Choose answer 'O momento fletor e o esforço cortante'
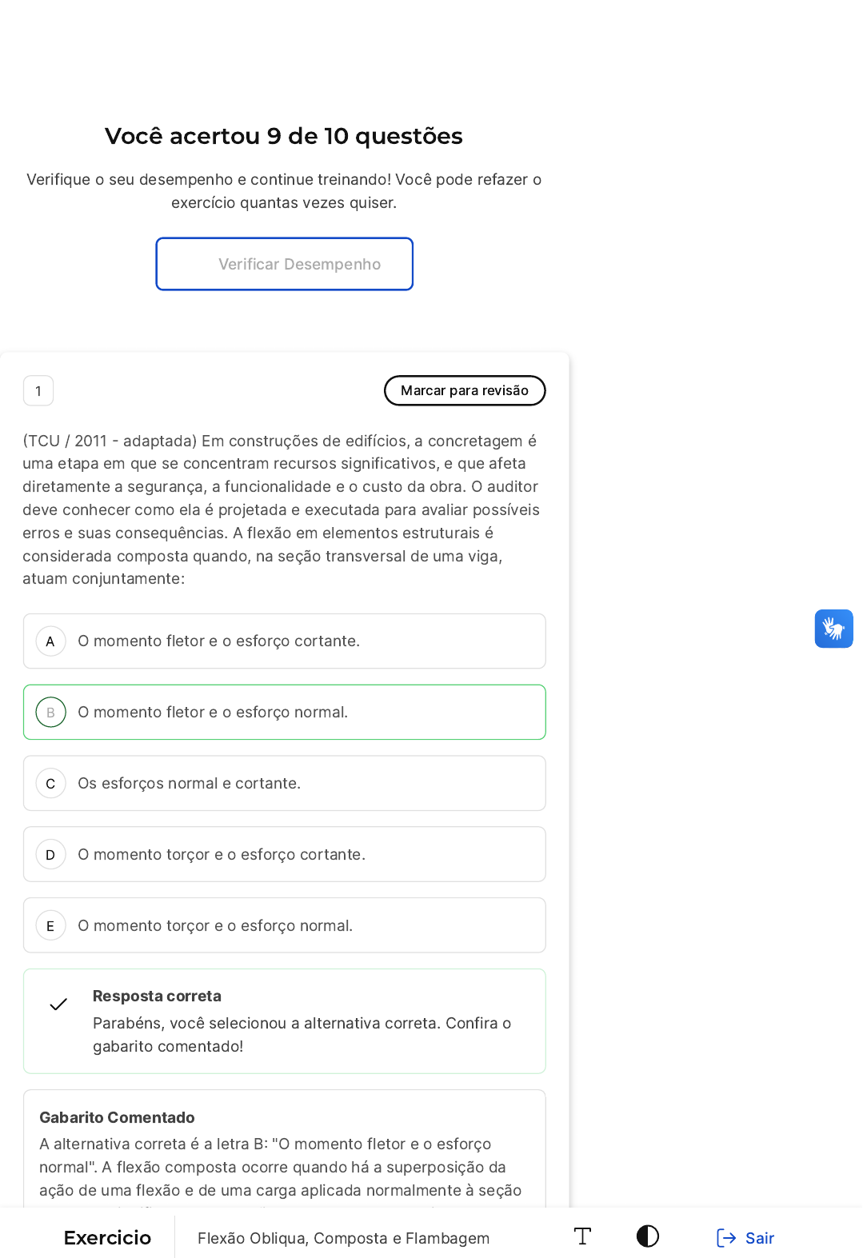 [x=285, y=641]
